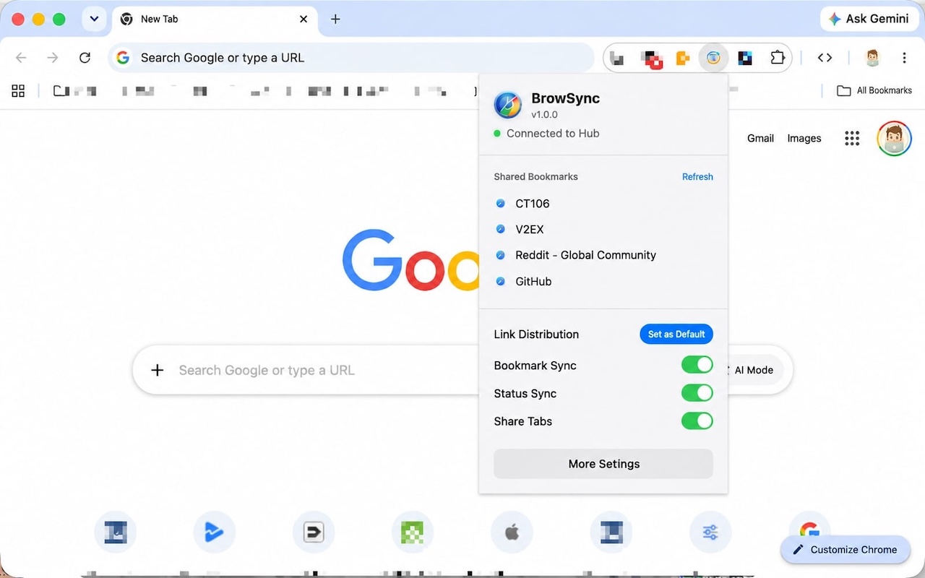This screenshot has width=925, height=578.
Task: Toggle the Status Sync switch
Action: [x=697, y=393]
